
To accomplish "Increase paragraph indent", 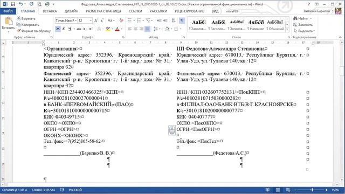I will (165, 20).
